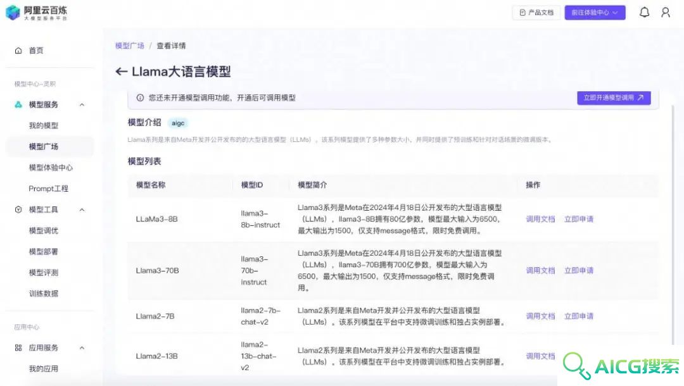Click the 查看详情 breadcrumb text

pyautogui.click(x=172, y=46)
